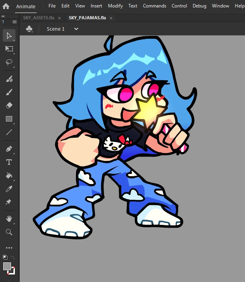Click the Home icon
The height and width of the screenshot is (282, 245).
[6, 6]
